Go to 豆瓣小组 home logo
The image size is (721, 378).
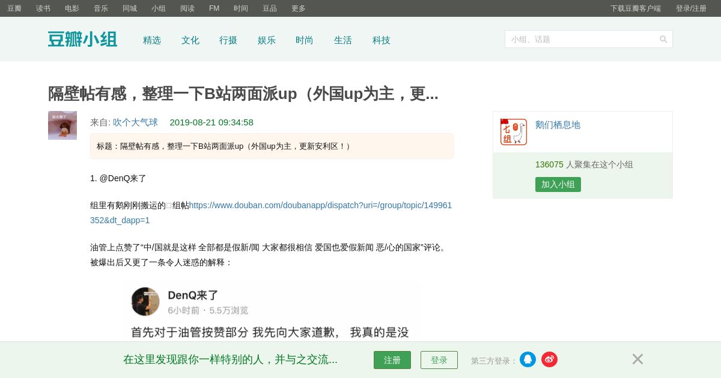click(x=82, y=40)
